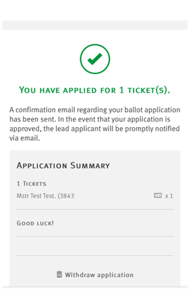Click the Application Summary heading
This screenshot has width=191, height=299.
click(64, 165)
